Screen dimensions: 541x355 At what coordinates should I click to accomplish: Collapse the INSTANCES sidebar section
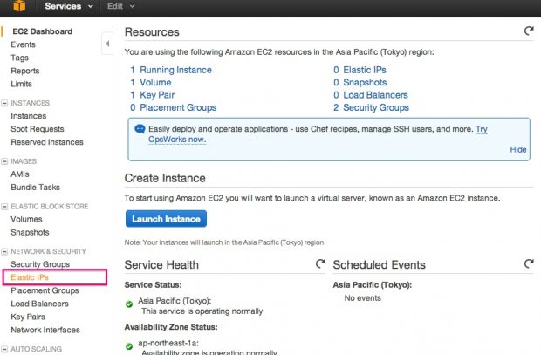(x=5, y=103)
